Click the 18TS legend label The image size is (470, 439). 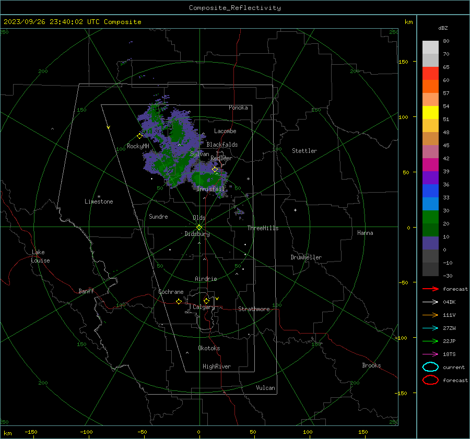[x=449, y=354]
